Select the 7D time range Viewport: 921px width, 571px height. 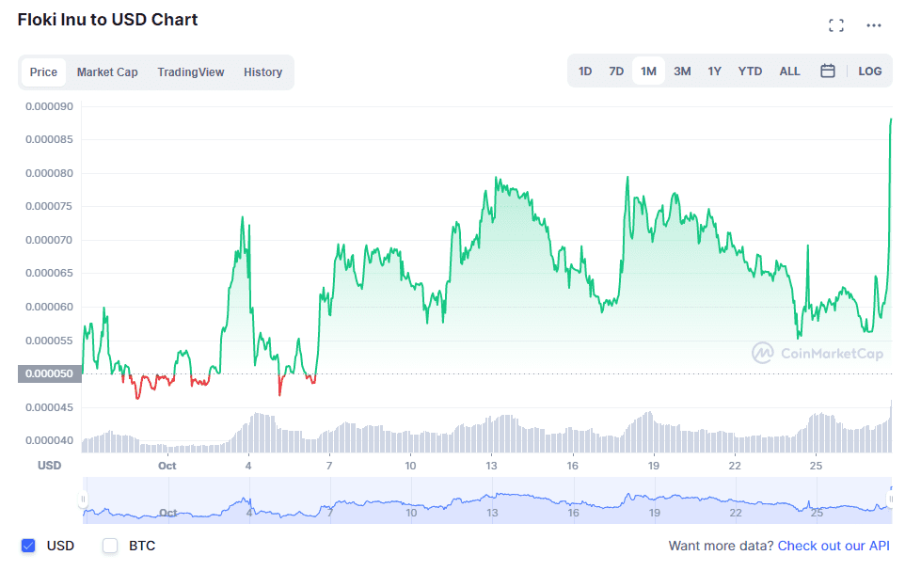coord(617,71)
